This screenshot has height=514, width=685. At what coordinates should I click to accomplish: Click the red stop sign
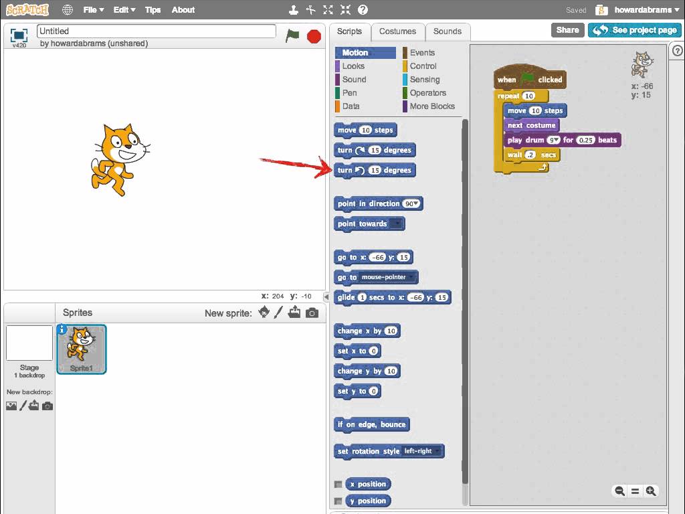pyautogui.click(x=314, y=36)
